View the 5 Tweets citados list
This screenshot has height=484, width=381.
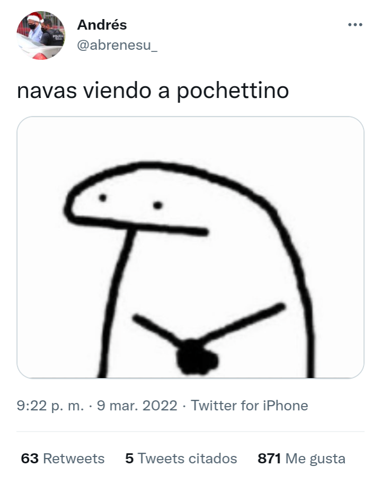pos(181,459)
